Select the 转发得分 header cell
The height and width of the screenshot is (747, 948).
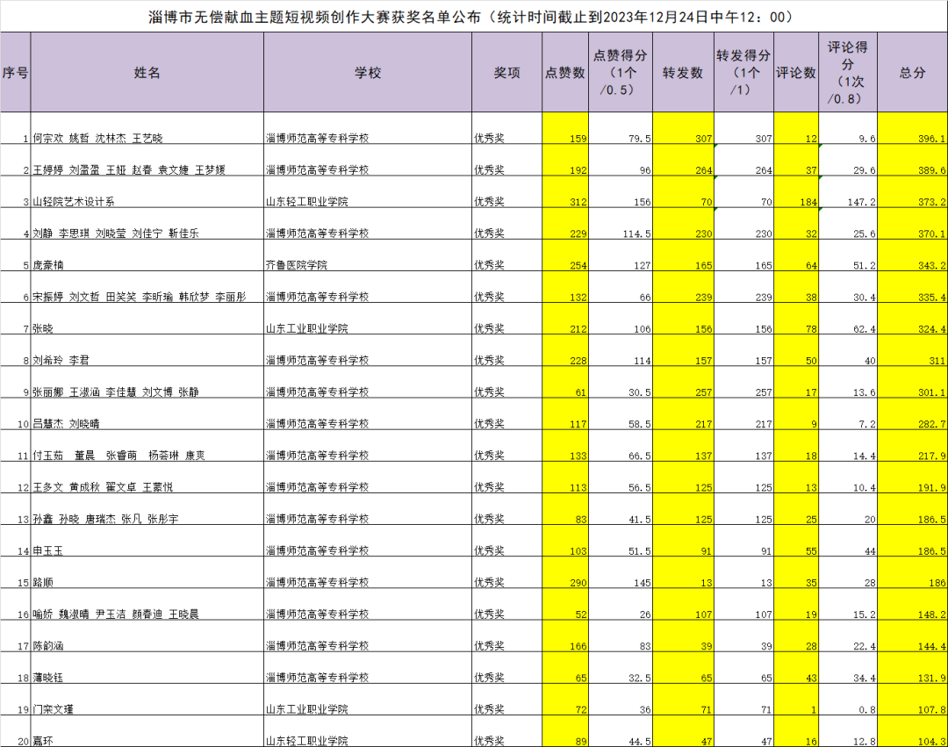(x=743, y=73)
